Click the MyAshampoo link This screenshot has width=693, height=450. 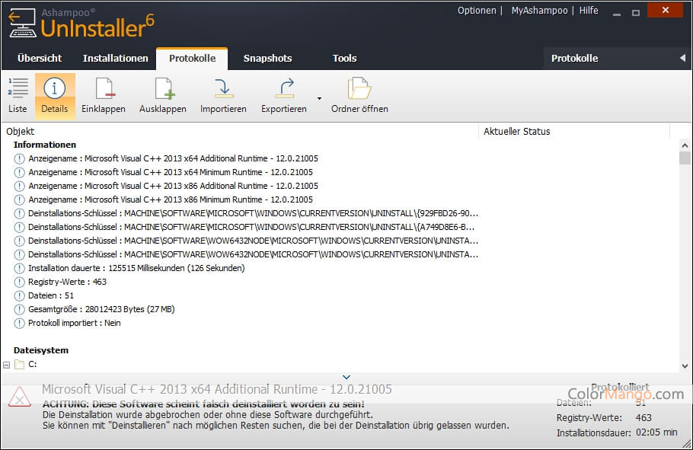pos(539,11)
